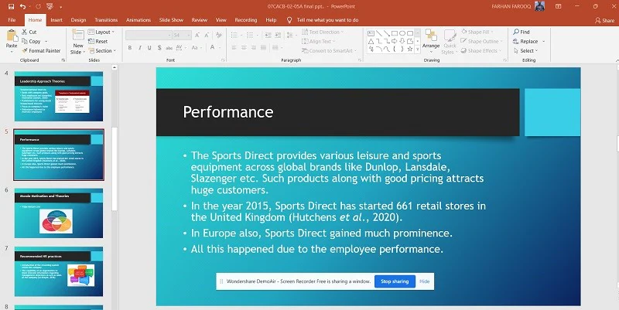619x310 pixels.
Task: Open the Select dropdown in Editing
Action: point(526,50)
